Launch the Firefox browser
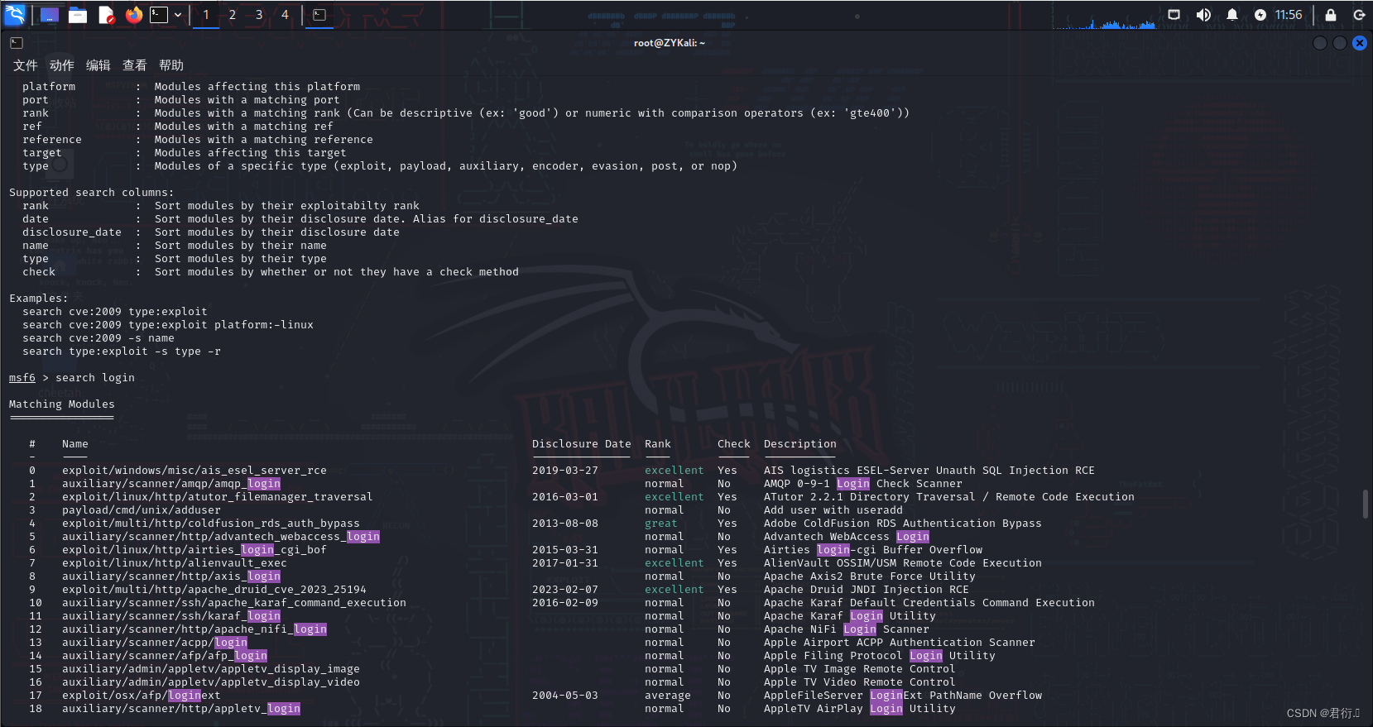The image size is (1373, 727). click(x=133, y=15)
